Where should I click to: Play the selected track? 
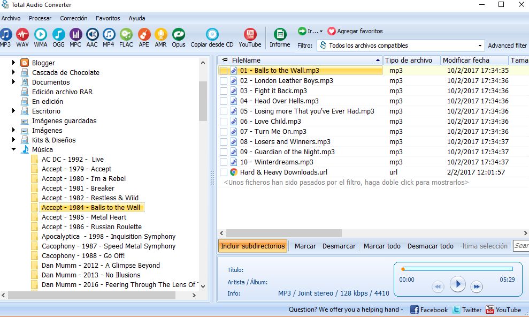click(457, 284)
